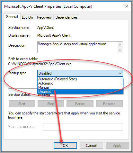Screen dimensions: 133x153
Task: Expand the Startup type combo box
Action: 80,73
